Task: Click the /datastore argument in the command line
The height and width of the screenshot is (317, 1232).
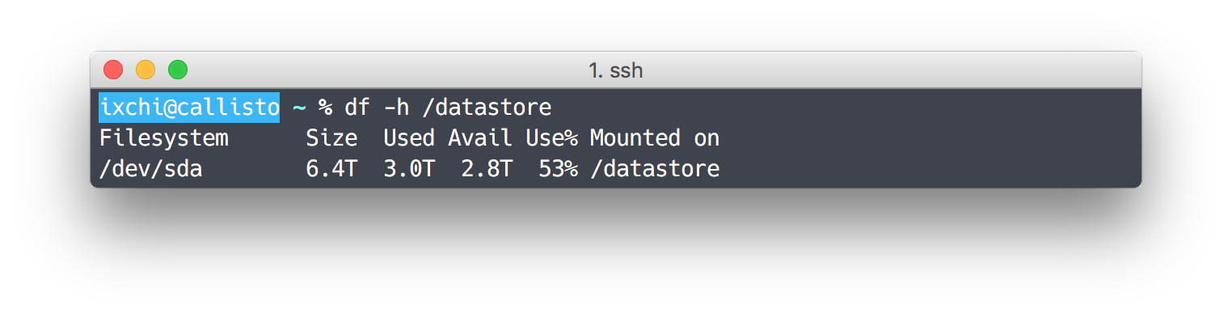Action: coord(487,107)
